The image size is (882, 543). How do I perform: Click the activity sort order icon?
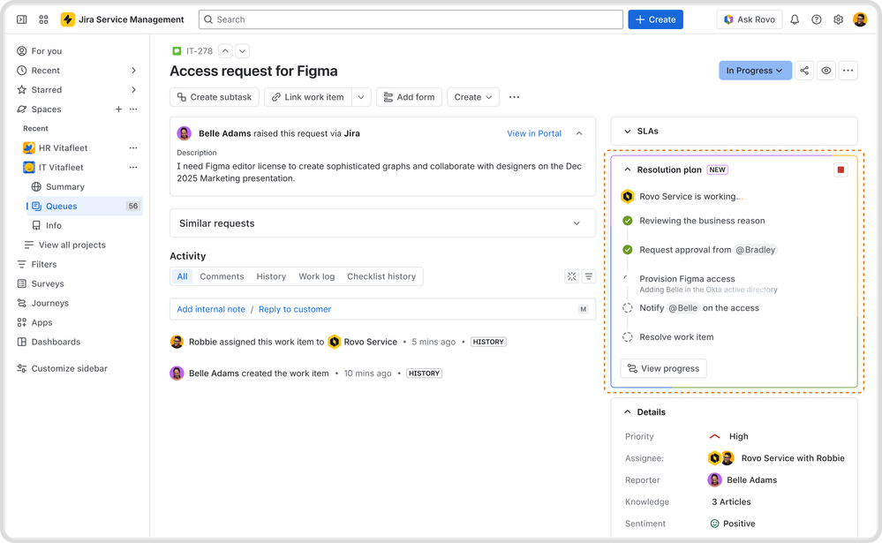pyautogui.click(x=588, y=276)
